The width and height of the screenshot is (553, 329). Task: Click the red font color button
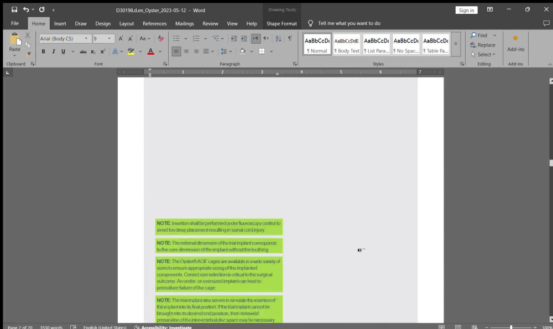click(x=150, y=51)
